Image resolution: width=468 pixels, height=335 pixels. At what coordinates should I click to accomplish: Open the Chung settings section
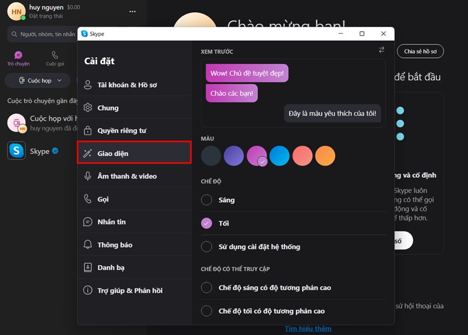click(x=135, y=108)
